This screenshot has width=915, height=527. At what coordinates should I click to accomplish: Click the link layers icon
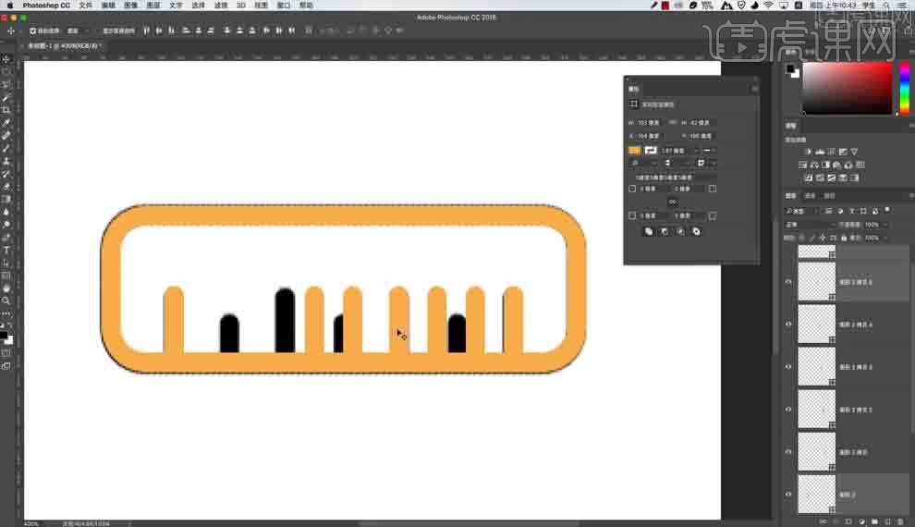coord(823,521)
